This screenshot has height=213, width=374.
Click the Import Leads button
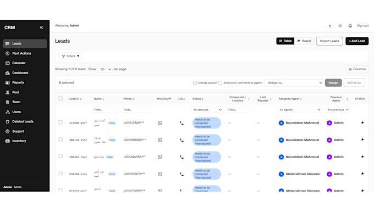329,41
